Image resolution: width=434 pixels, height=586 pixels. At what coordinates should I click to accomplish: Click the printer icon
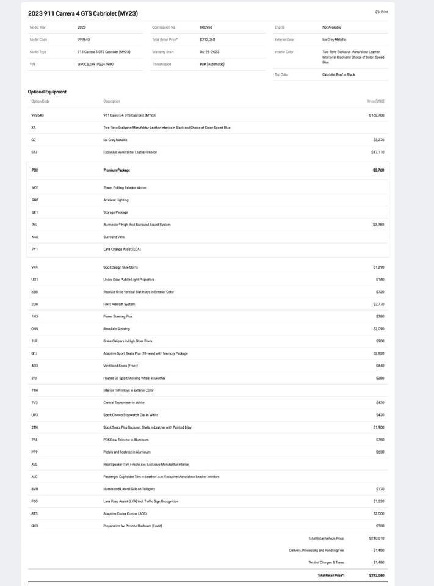click(x=377, y=12)
